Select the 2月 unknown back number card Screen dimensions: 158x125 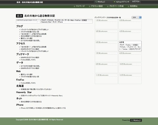click(x=130, y=24)
